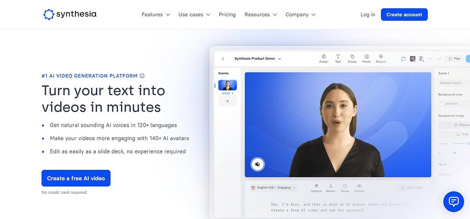Click the "Scenes" panel heading
The image size is (470, 219).
(223, 73)
